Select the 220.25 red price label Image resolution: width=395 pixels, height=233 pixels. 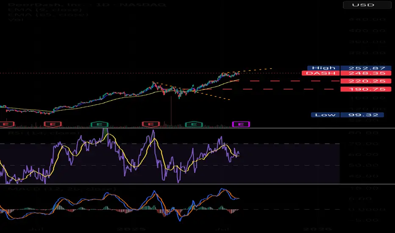click(x=366, y=81)
